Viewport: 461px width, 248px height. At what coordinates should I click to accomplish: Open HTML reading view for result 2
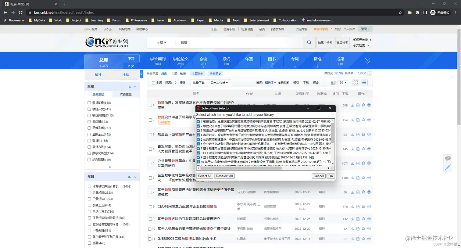(x=357, y=120)
